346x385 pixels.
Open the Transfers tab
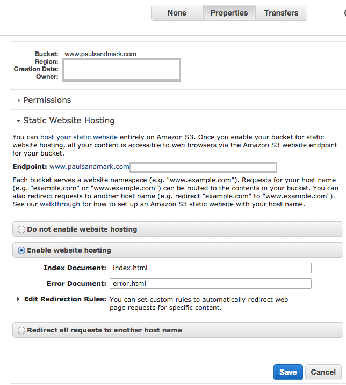tap(282, 13)
